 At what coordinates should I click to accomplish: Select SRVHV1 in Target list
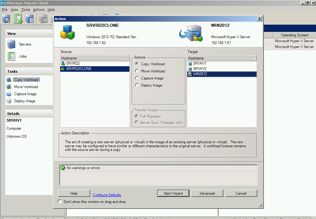(x=222, y=64)
